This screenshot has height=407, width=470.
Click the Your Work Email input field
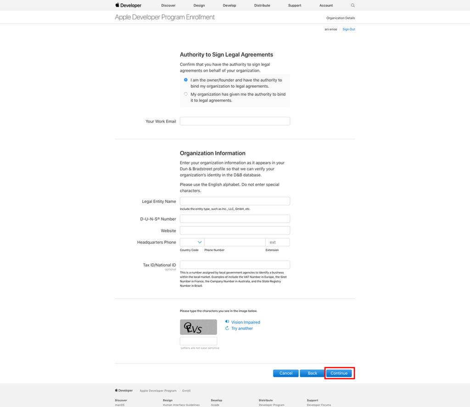click(x=235, y=121)
